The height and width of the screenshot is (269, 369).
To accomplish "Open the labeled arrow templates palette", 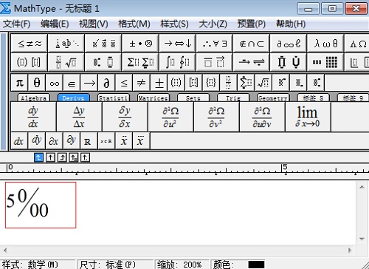I will pos(252,62).
